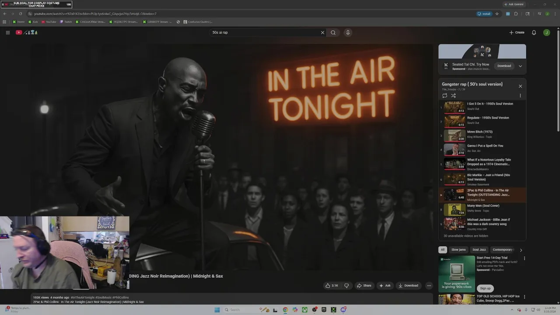Select What If a Notorious Loyalty Tale video
This screenshot has width=560, height=315.
click(483, 164)
